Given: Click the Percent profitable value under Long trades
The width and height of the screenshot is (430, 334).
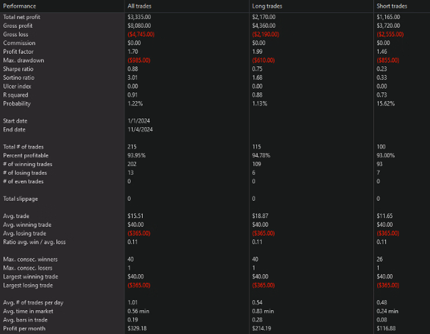Looking at the screenshot, I should point(261,155).
